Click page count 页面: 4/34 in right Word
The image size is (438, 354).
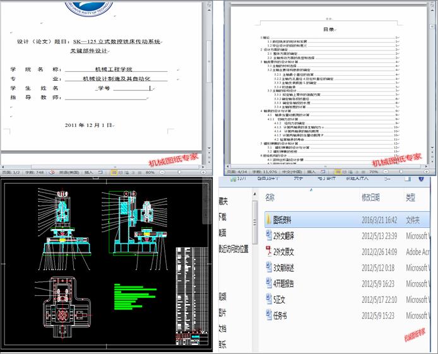click(x=237, y=172)
